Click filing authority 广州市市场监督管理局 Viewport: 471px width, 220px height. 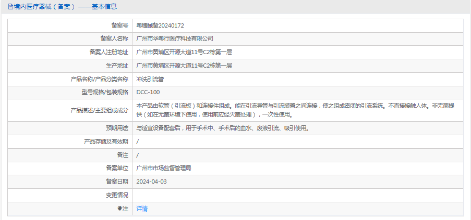(164, 168)
